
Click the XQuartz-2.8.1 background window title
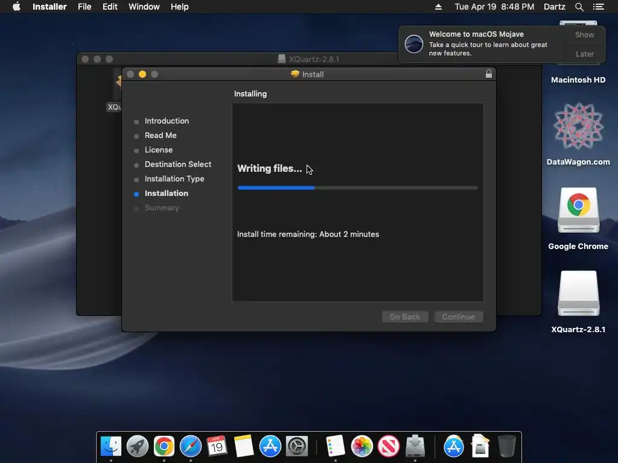(x=314, y=59)
